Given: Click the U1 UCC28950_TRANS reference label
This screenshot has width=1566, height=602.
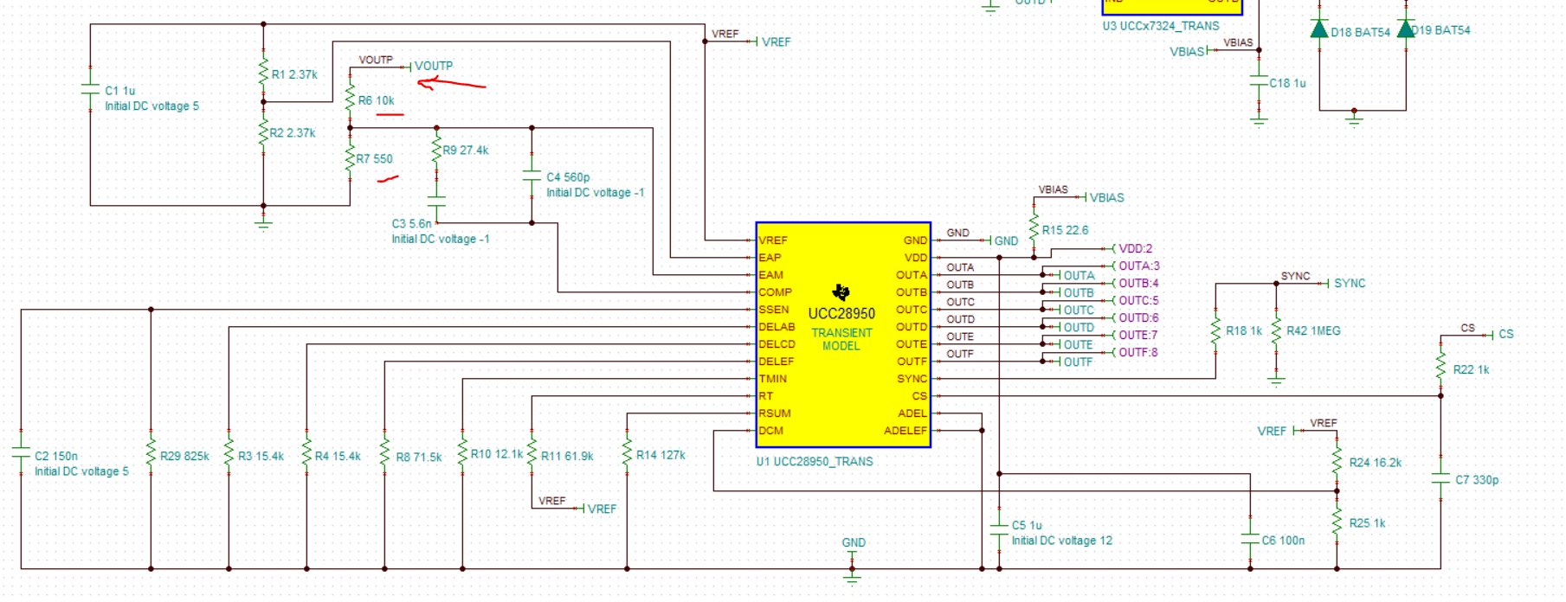Looking at the screenshot, I should 815,461.
